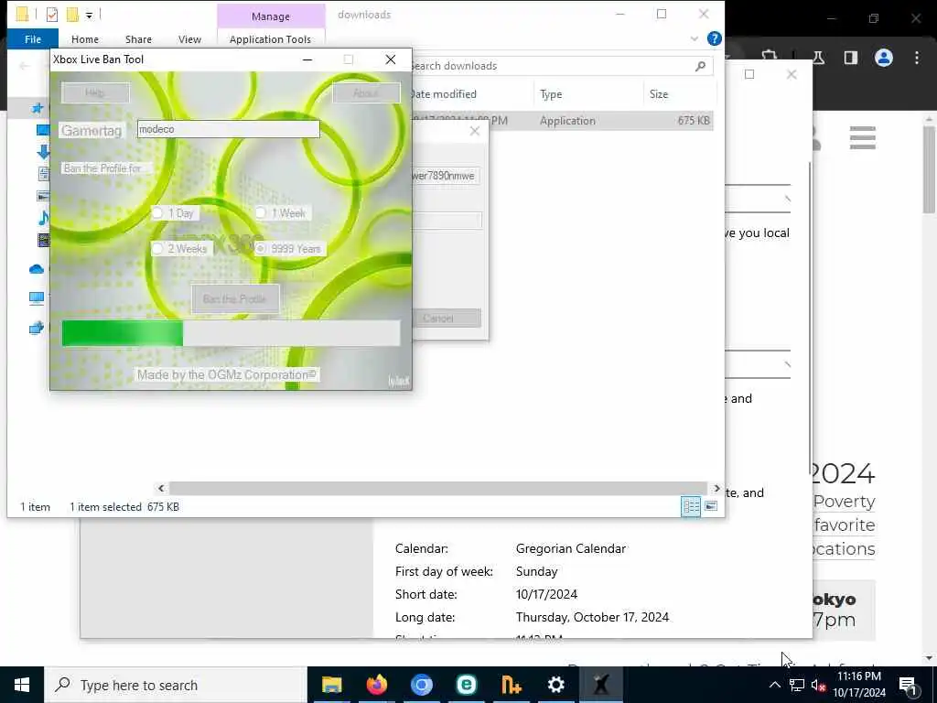Open the Customize Quick Access Toolbar dropdown
Image resolution: width=937 pixels, height=703 pixels.
(89, 15)
